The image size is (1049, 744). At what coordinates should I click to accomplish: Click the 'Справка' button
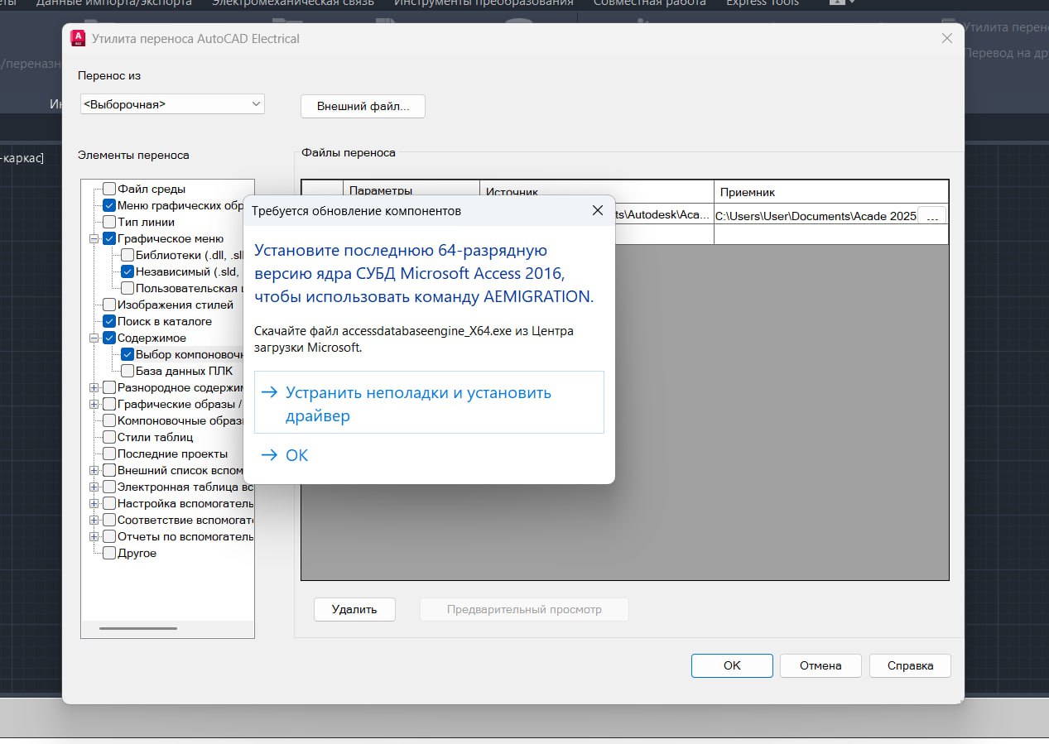[x=910, y=665]
